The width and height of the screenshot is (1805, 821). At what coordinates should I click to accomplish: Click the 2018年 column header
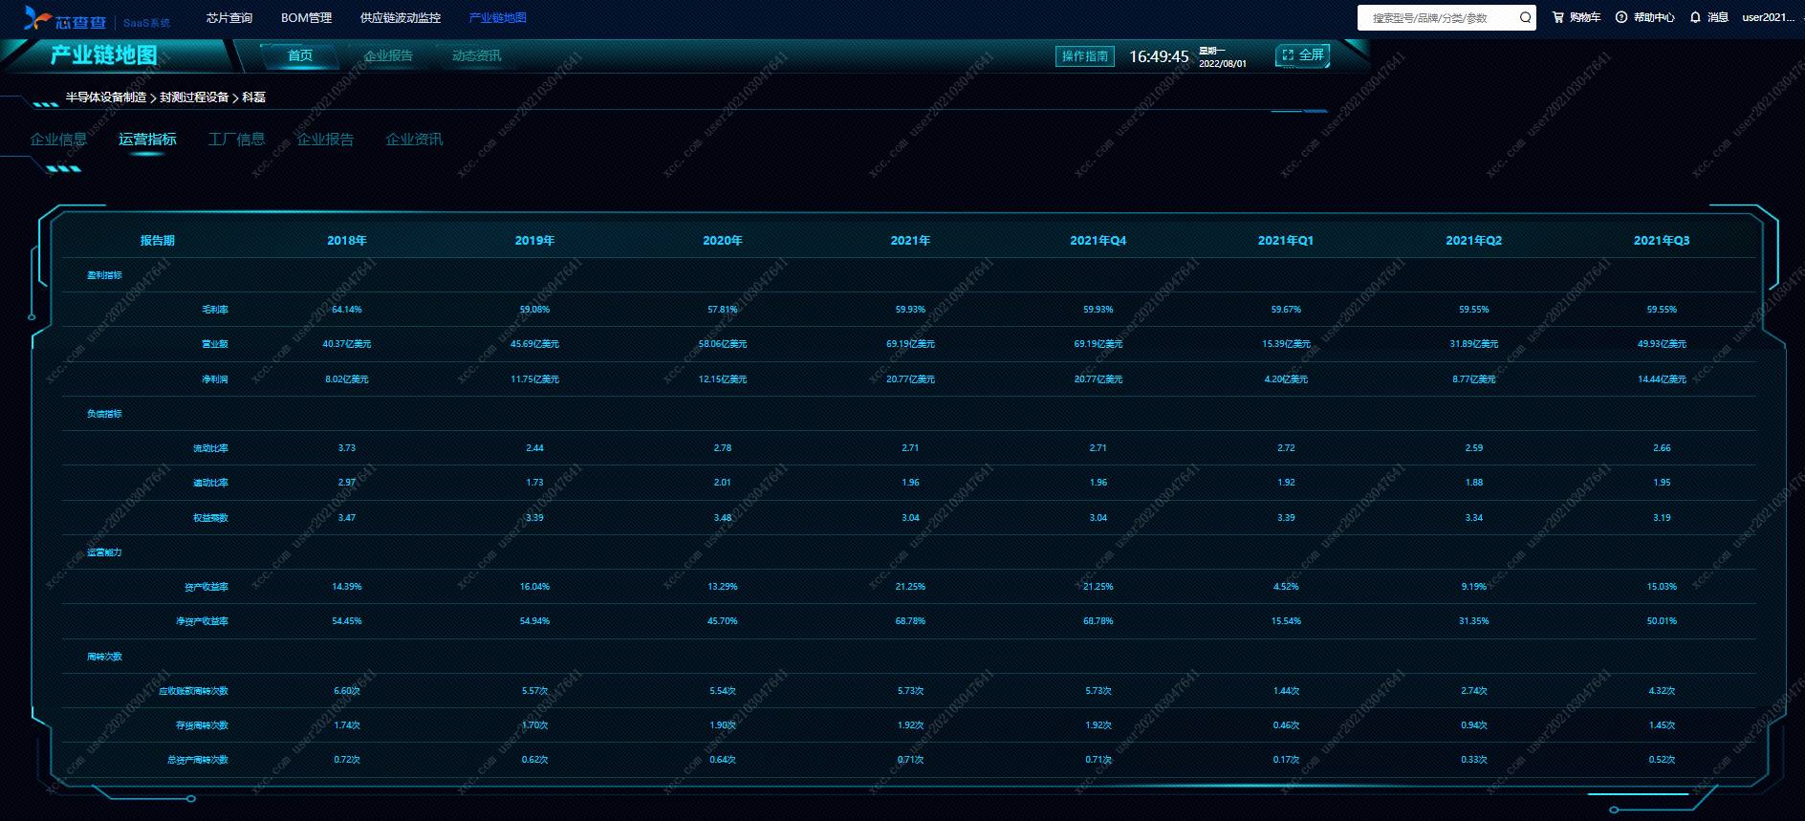[347, 241]
